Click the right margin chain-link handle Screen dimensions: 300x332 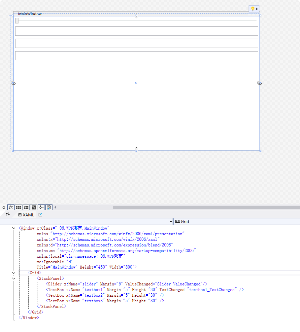coord(259,83)
